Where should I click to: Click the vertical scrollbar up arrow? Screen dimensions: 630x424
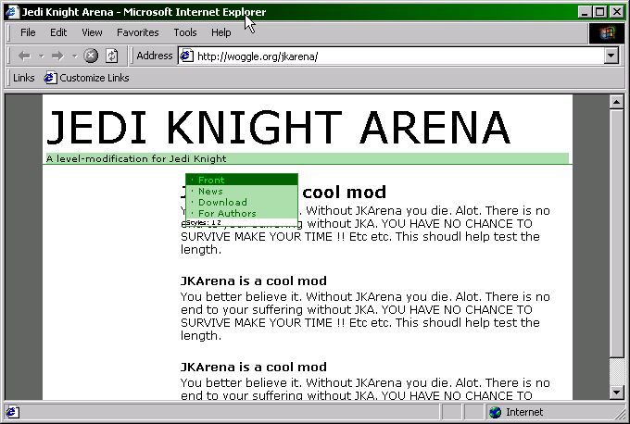[x=616, y=102]
